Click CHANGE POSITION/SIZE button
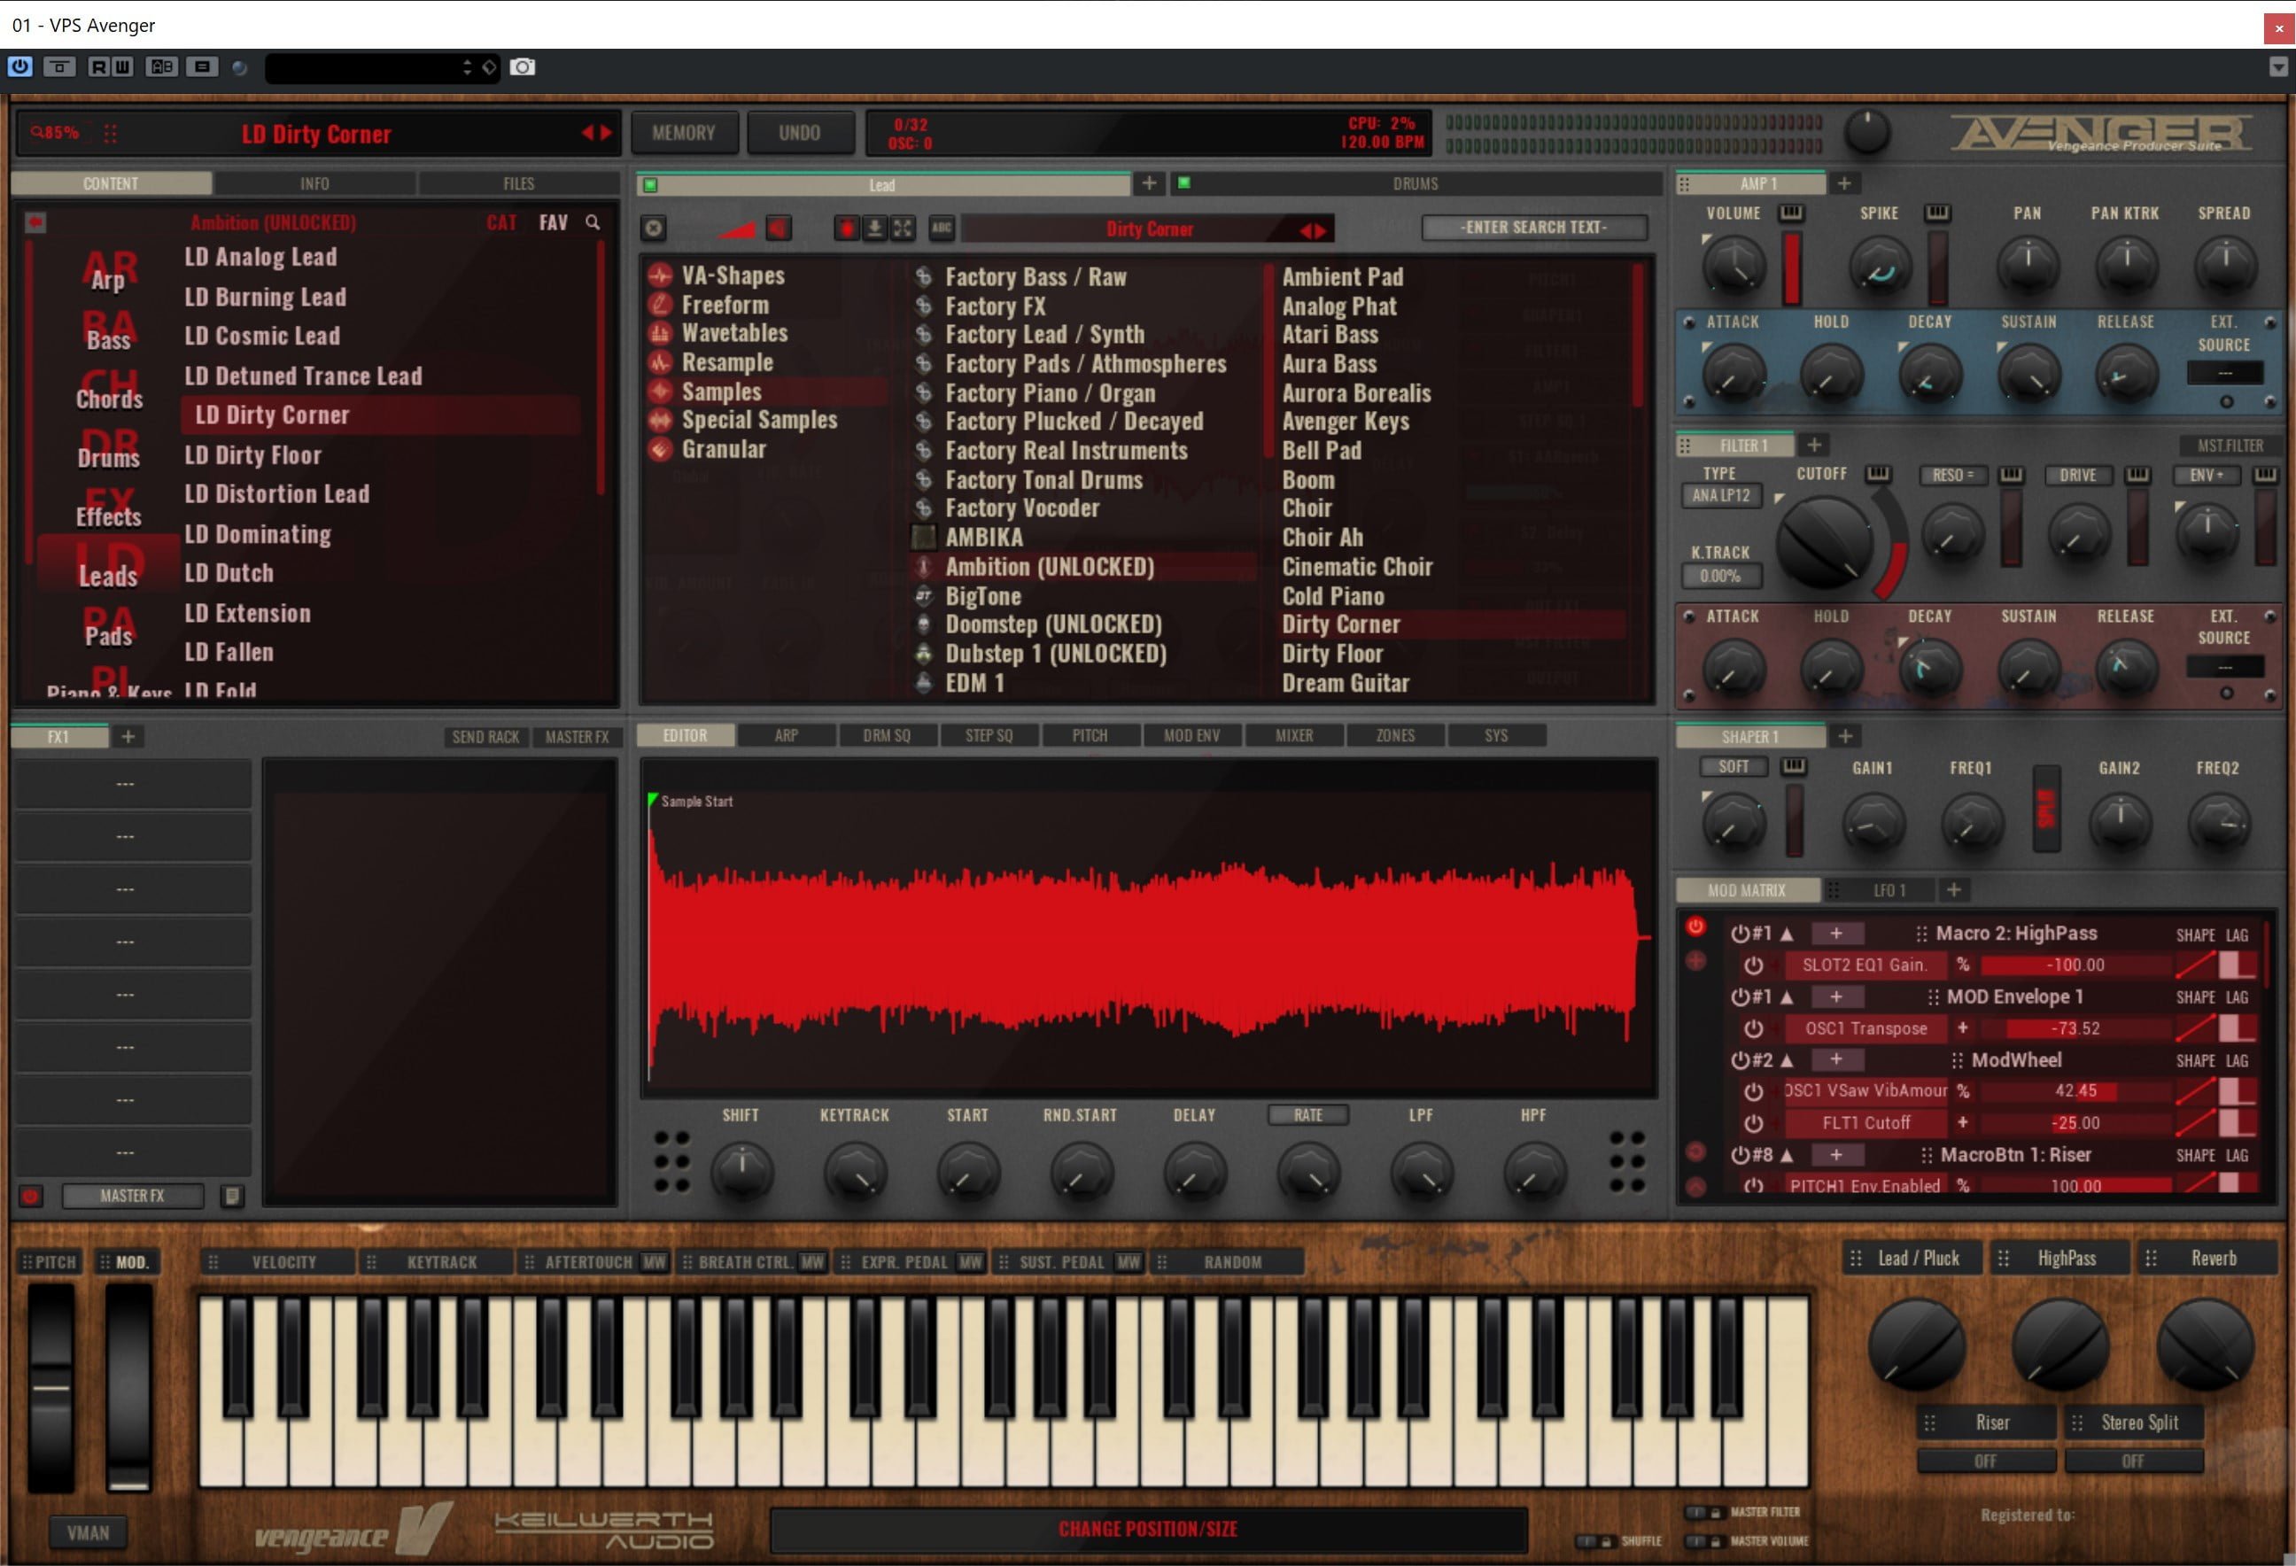The width and height of the screenshot is (2296, 1566). coord(1148,1529)
